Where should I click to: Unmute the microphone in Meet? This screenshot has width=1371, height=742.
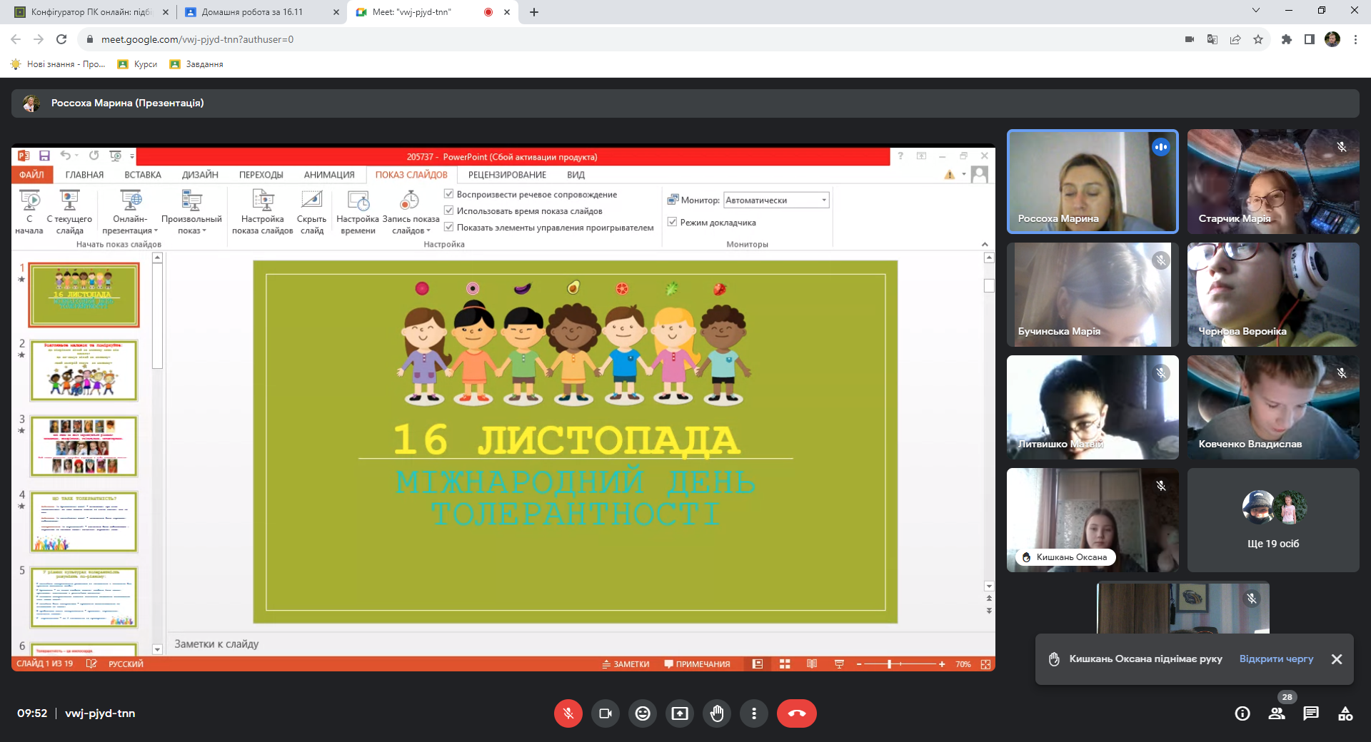click(x=568, y=713)
